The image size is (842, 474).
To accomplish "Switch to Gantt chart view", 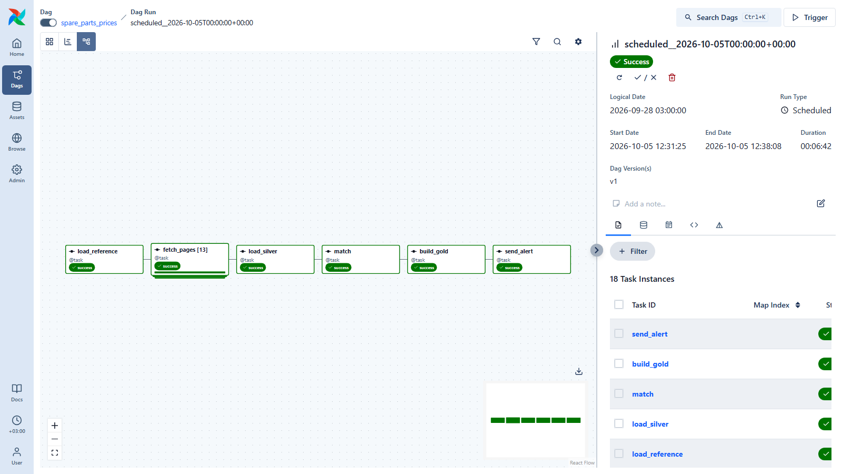I will [x=68, y=42].
